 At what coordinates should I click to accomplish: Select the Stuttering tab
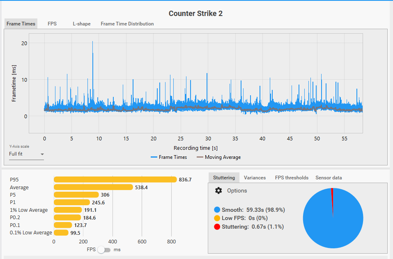pos(224,178)
